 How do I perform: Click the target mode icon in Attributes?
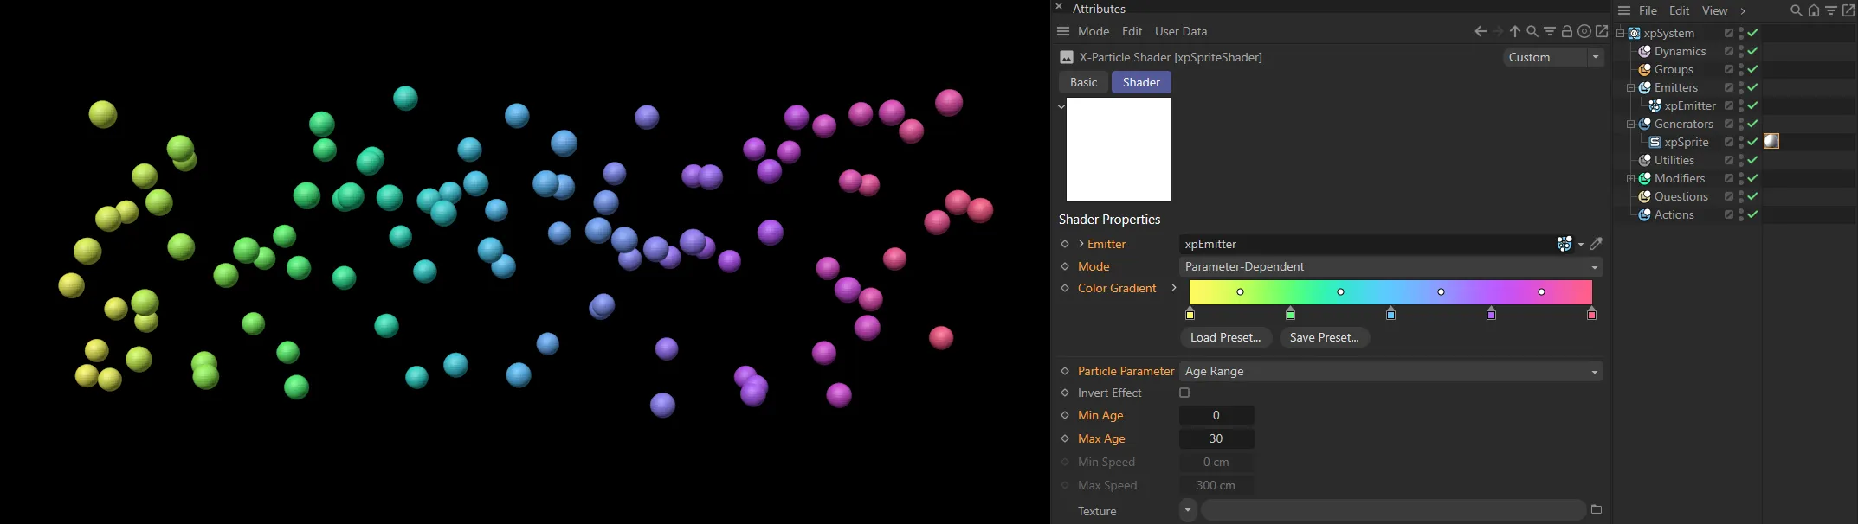pyautogui.click(x=1584, y=31)
